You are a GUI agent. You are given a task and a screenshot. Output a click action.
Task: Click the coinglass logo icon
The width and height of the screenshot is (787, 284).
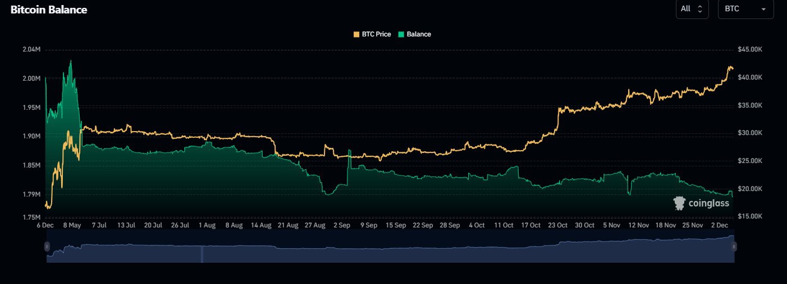coord(680,203)
